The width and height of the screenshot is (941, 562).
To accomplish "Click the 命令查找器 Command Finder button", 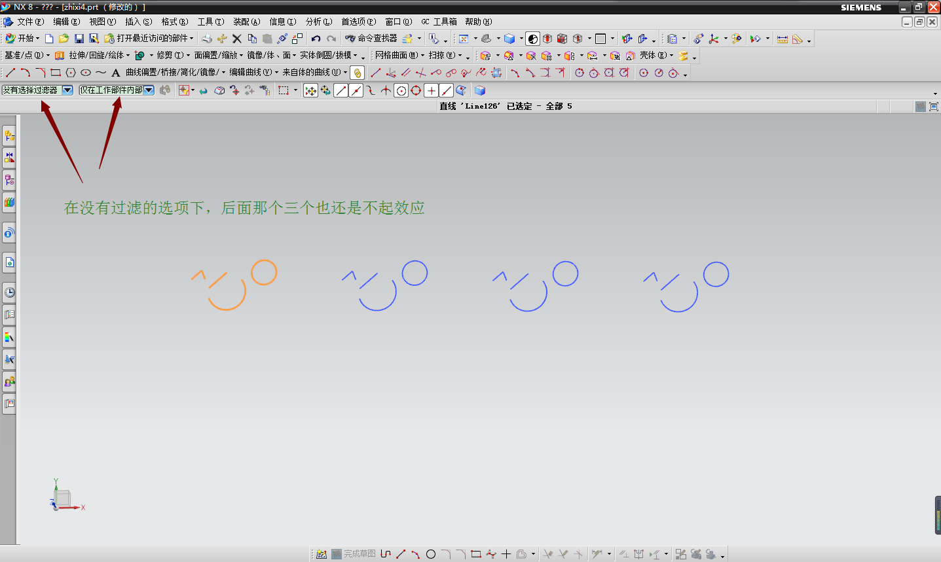I will (x=371, y=39).
